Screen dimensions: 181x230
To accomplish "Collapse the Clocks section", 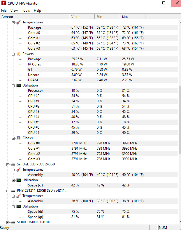I will click(13, 138).
